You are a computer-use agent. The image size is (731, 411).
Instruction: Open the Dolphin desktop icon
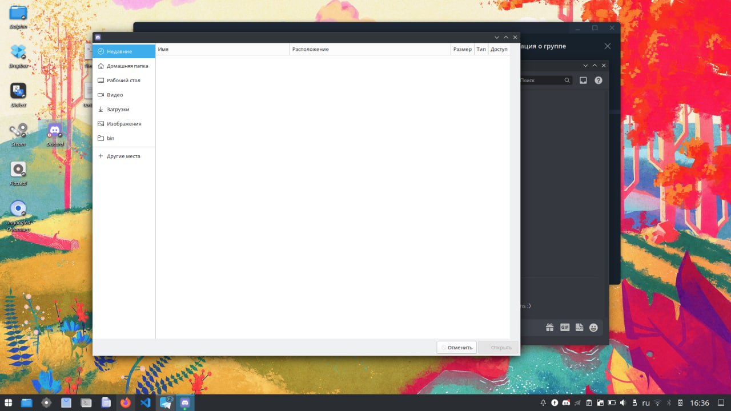(x=18, y=17)
